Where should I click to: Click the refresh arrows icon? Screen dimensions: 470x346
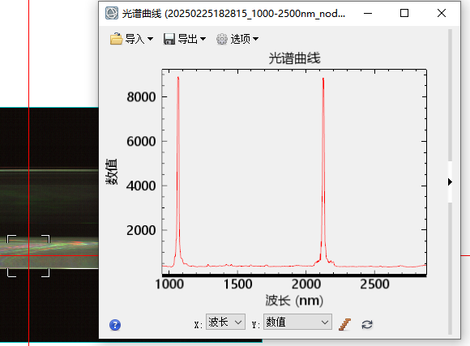click(x=367, y=324)
